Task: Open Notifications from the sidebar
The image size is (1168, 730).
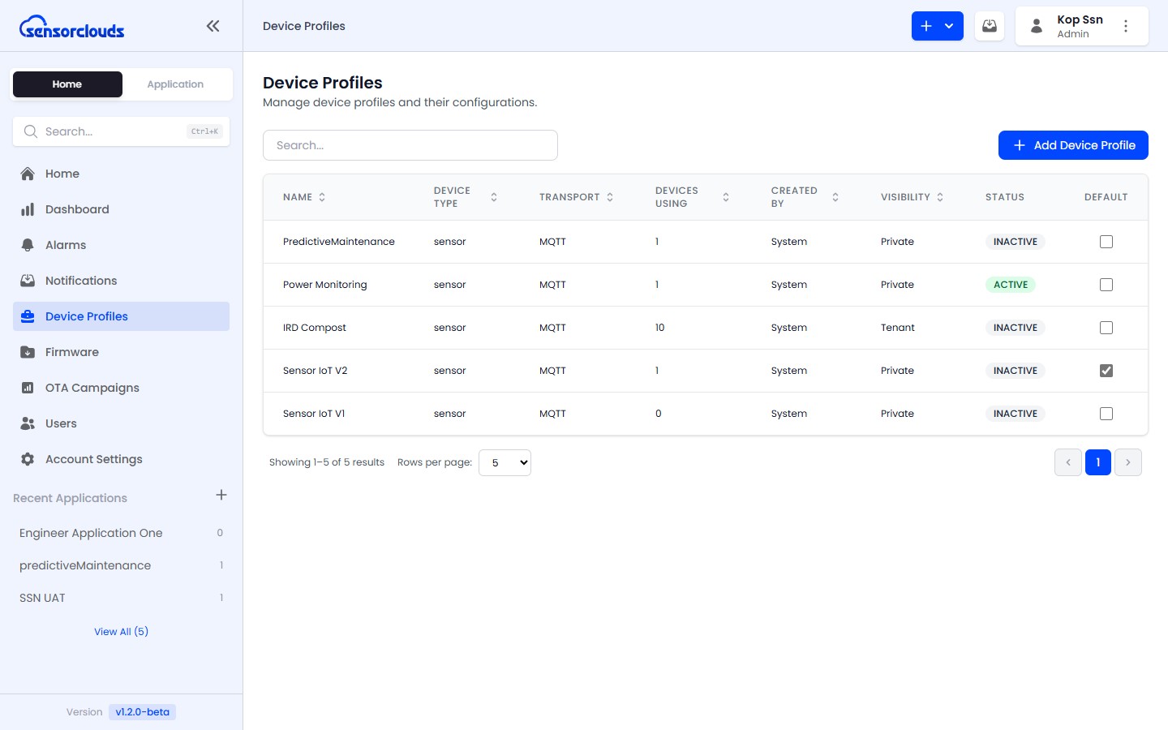Action: (x=81, y=281)
